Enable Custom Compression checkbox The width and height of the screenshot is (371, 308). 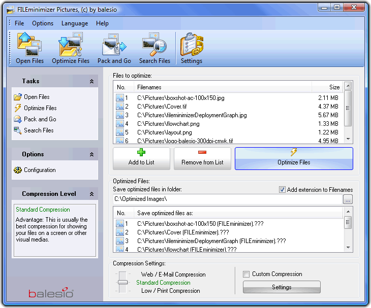[246, 274]
